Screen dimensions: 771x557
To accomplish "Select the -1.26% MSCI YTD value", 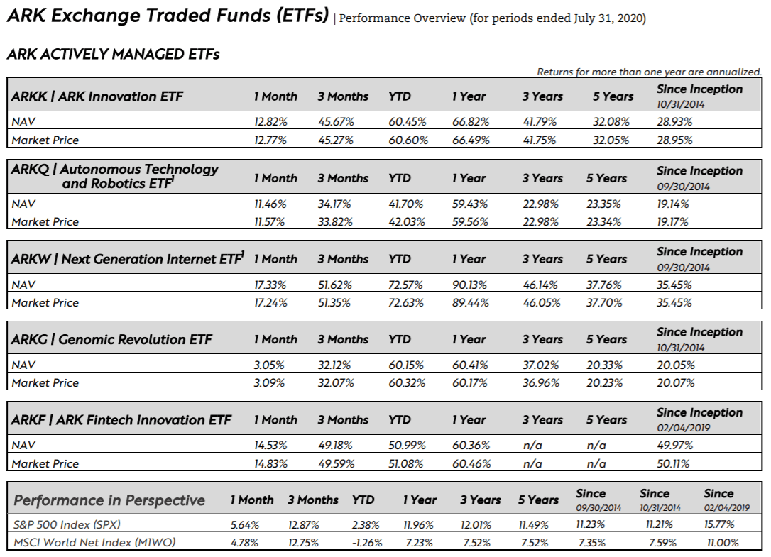I will pyautogui.click(x=366, y=543).
